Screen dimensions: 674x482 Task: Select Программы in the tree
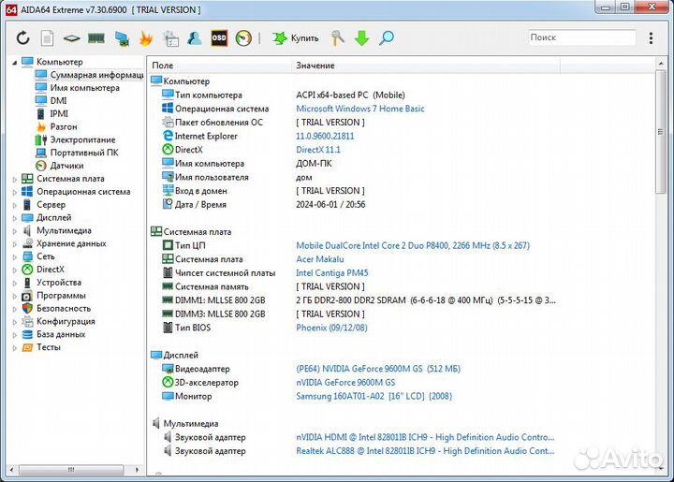click(61, 296)
